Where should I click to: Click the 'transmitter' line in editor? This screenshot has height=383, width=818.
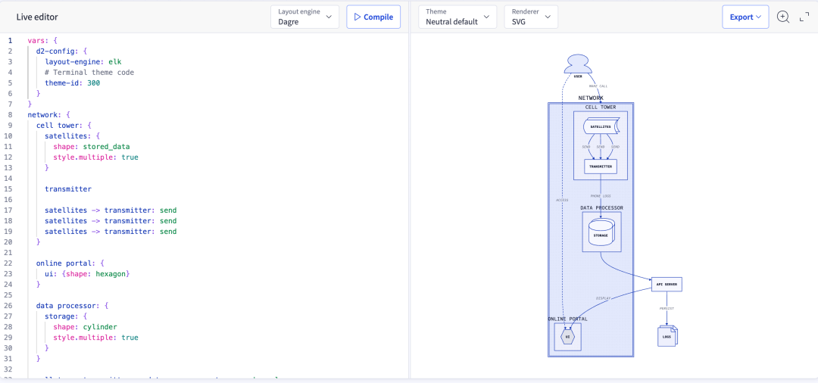[68, 189]
